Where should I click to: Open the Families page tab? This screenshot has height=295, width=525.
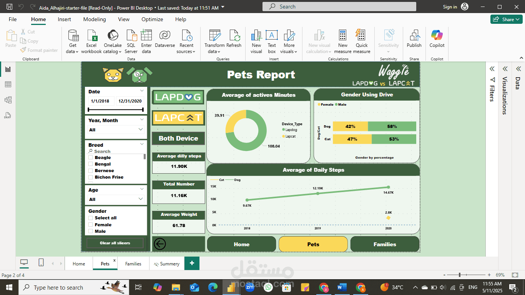point(133,264)
